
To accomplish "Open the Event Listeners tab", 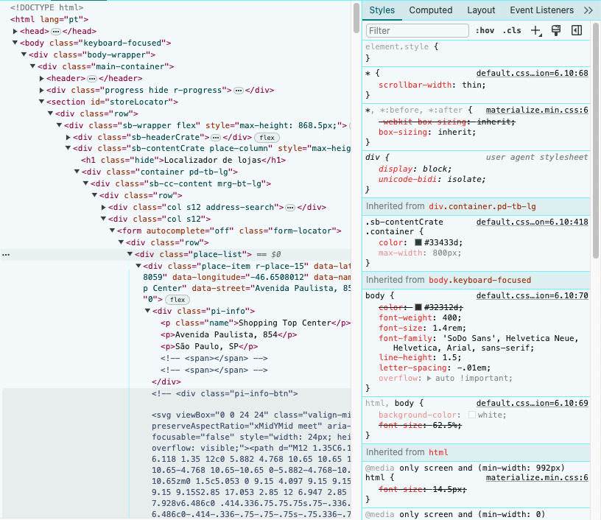I will point(541,10).
